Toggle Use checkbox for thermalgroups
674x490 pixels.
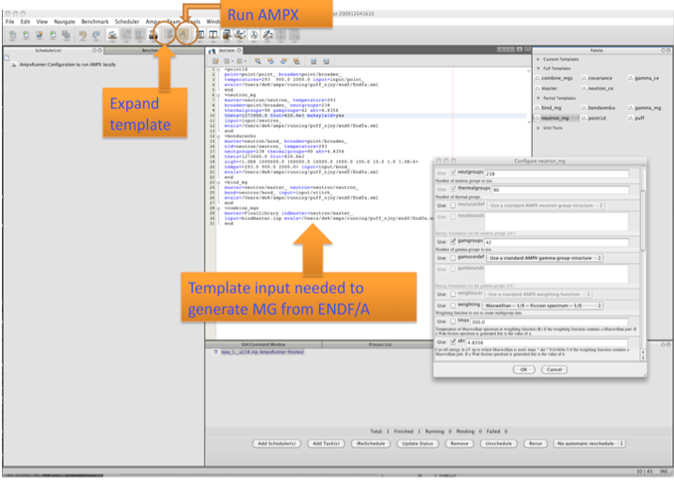[x=453, y=188]
